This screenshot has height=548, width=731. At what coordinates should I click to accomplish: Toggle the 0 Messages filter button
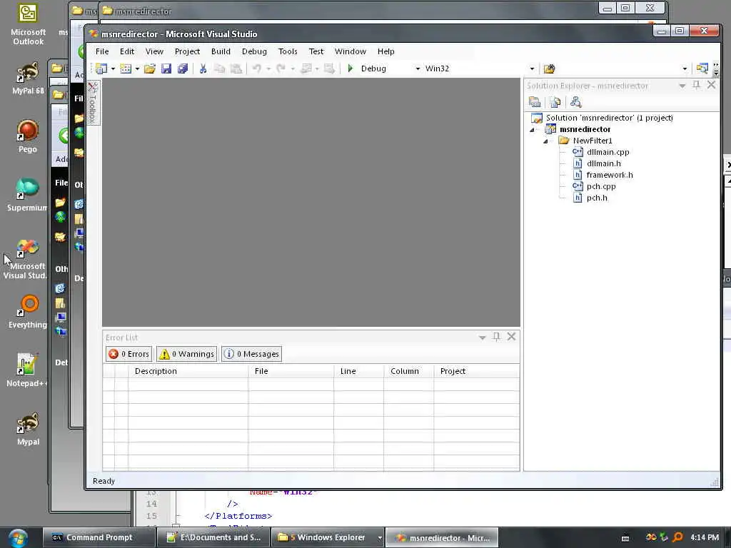pos(251,354)
